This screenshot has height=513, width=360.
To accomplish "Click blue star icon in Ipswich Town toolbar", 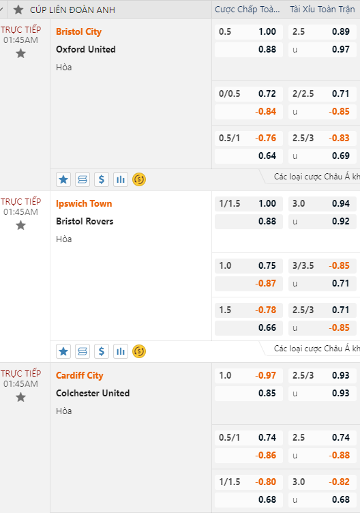I will [x=63, y=351].
